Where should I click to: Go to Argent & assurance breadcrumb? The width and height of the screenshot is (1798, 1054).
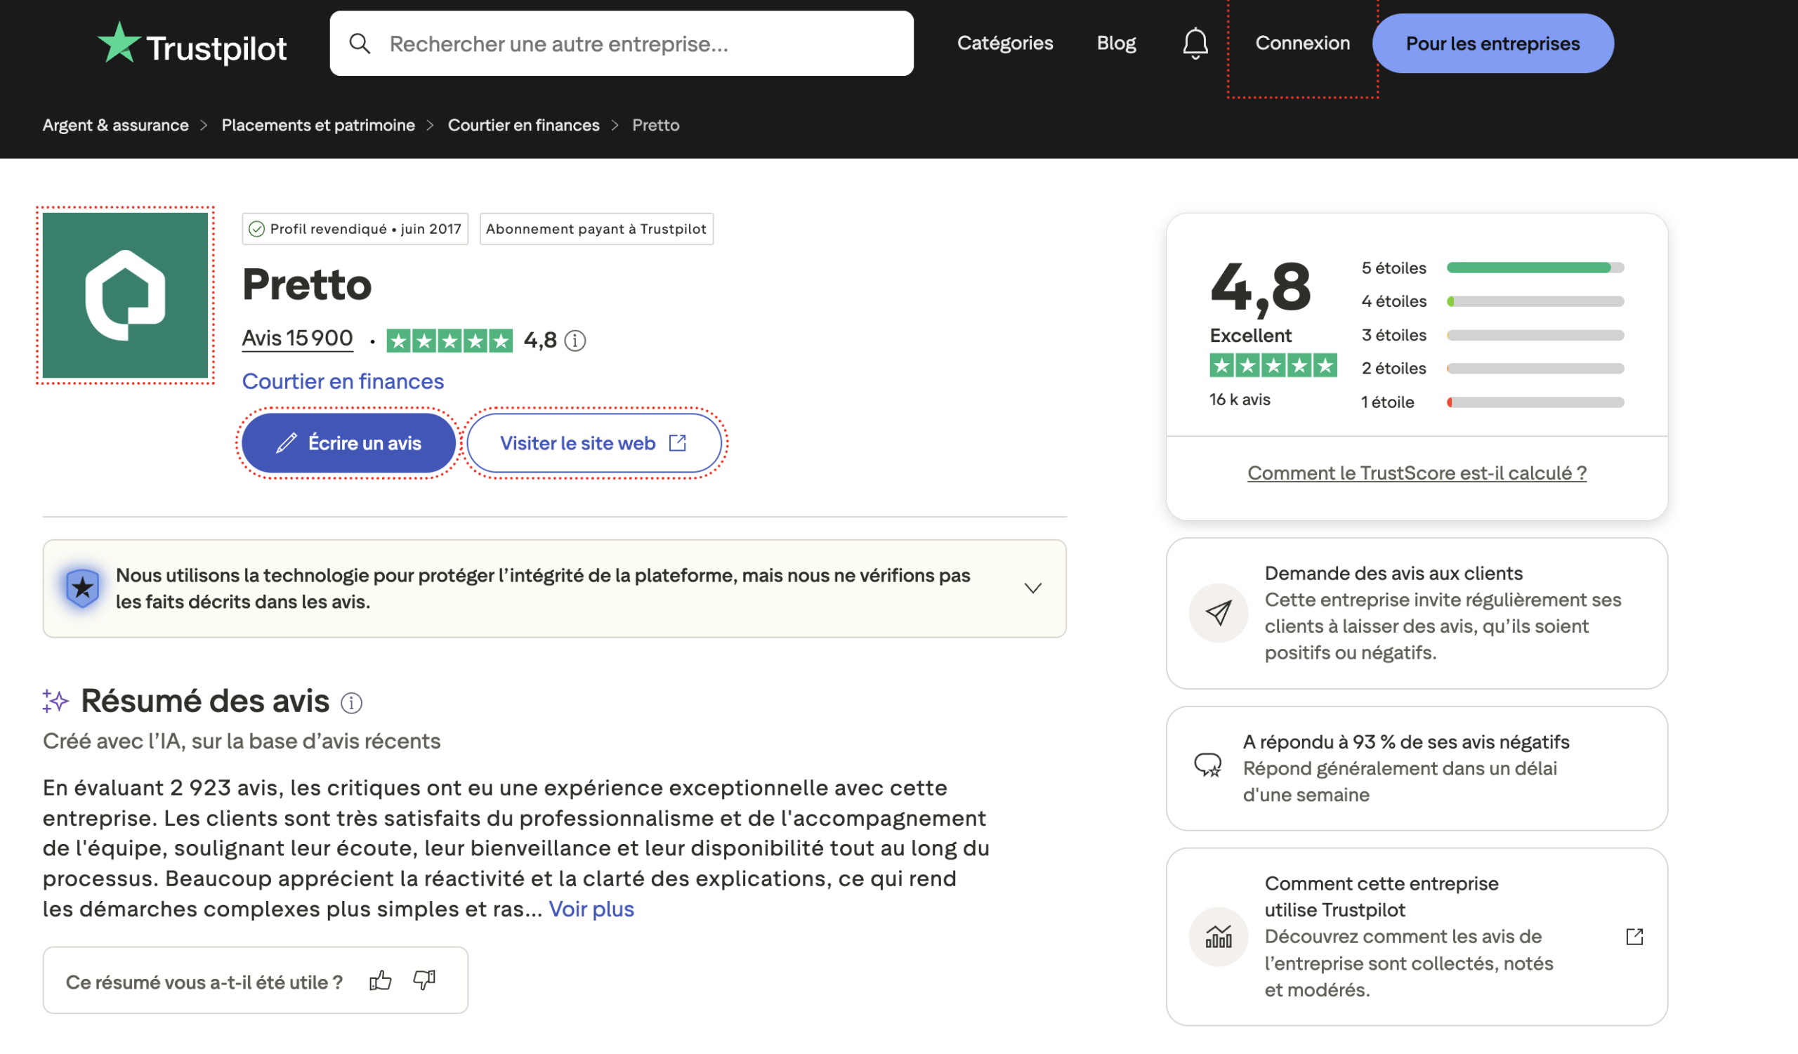pos(116,125)
